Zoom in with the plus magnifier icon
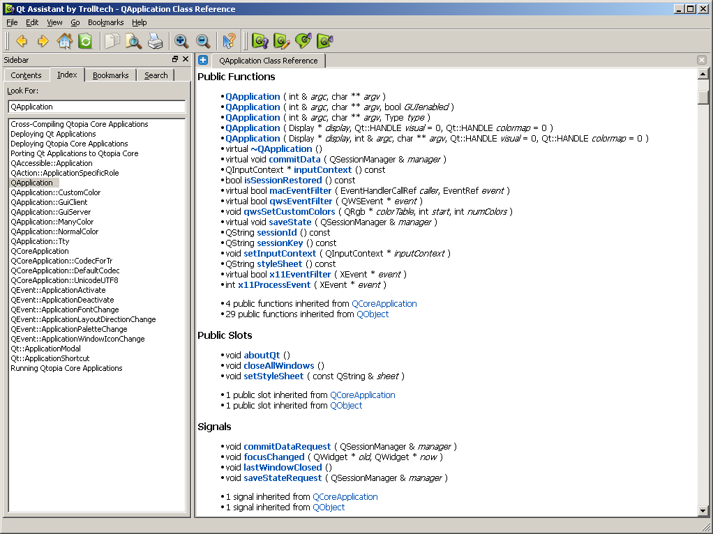The height and width of the screenshot is (534, 713). 181,41
